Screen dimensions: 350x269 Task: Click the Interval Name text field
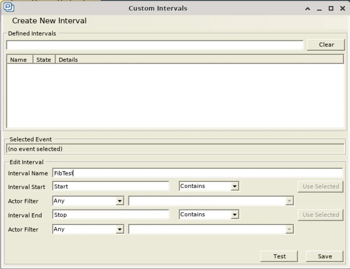[197, 173]
